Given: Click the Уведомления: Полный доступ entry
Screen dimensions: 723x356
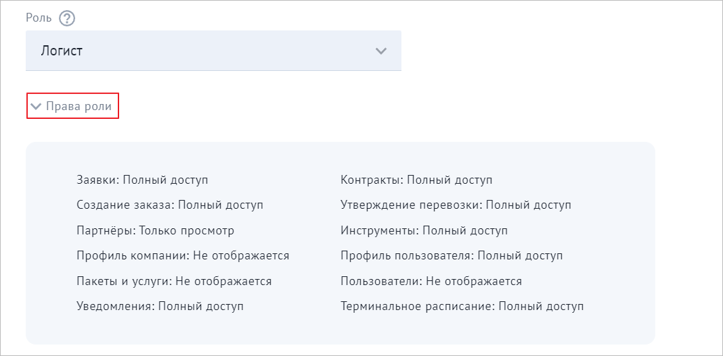Looking at the screenshot, I should click(160, 306).
